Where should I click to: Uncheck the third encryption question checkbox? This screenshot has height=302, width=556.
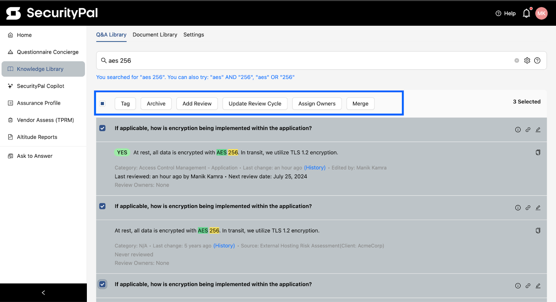click(103, 285)
